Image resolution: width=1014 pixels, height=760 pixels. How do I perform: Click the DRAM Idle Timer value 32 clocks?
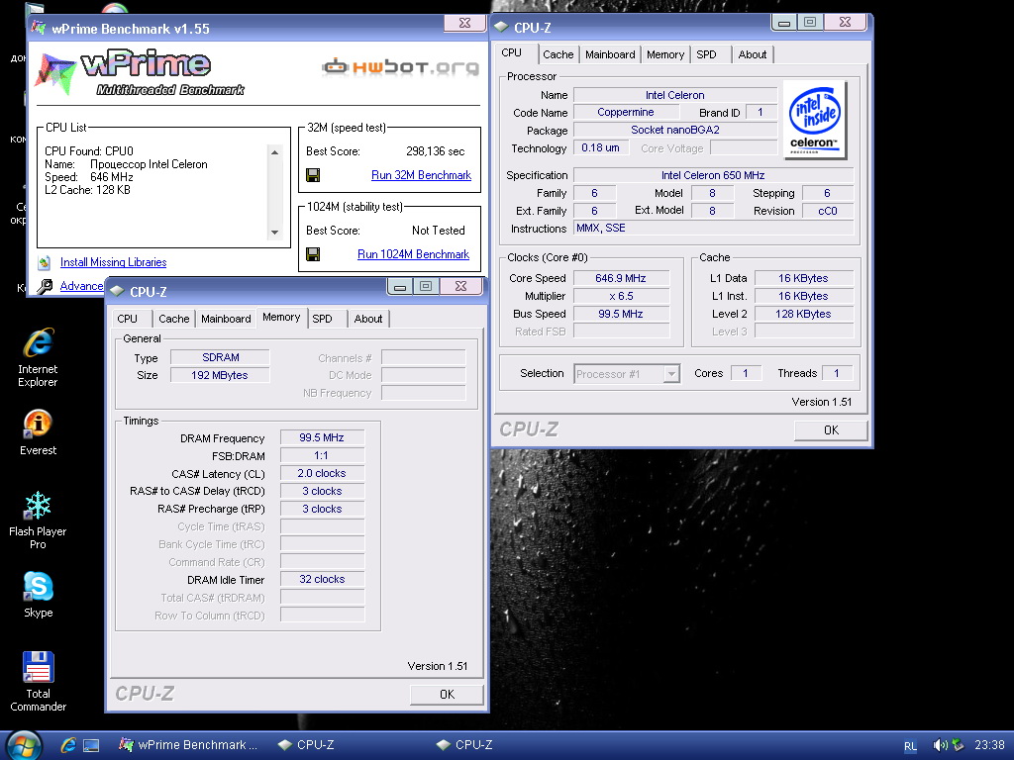point(322,580)
